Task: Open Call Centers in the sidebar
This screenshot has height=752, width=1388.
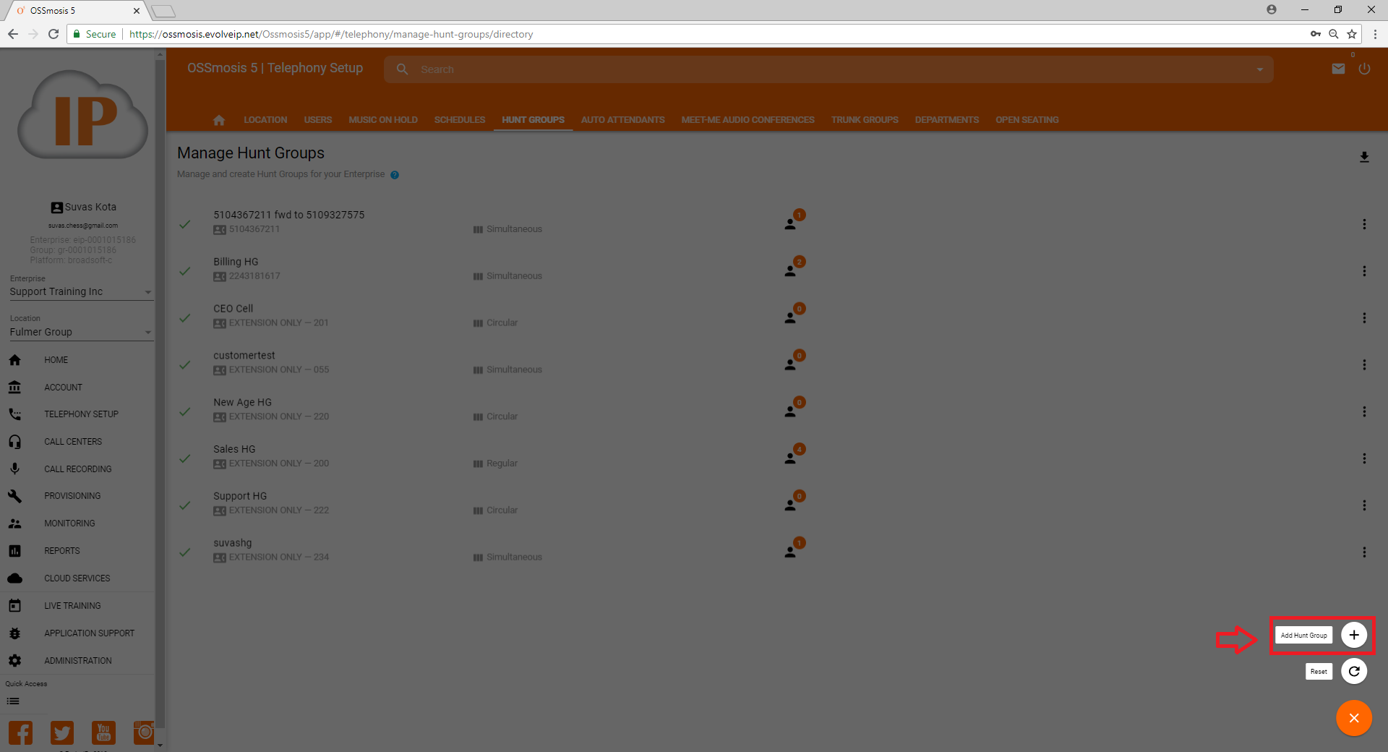Action: tap(72, 442)
